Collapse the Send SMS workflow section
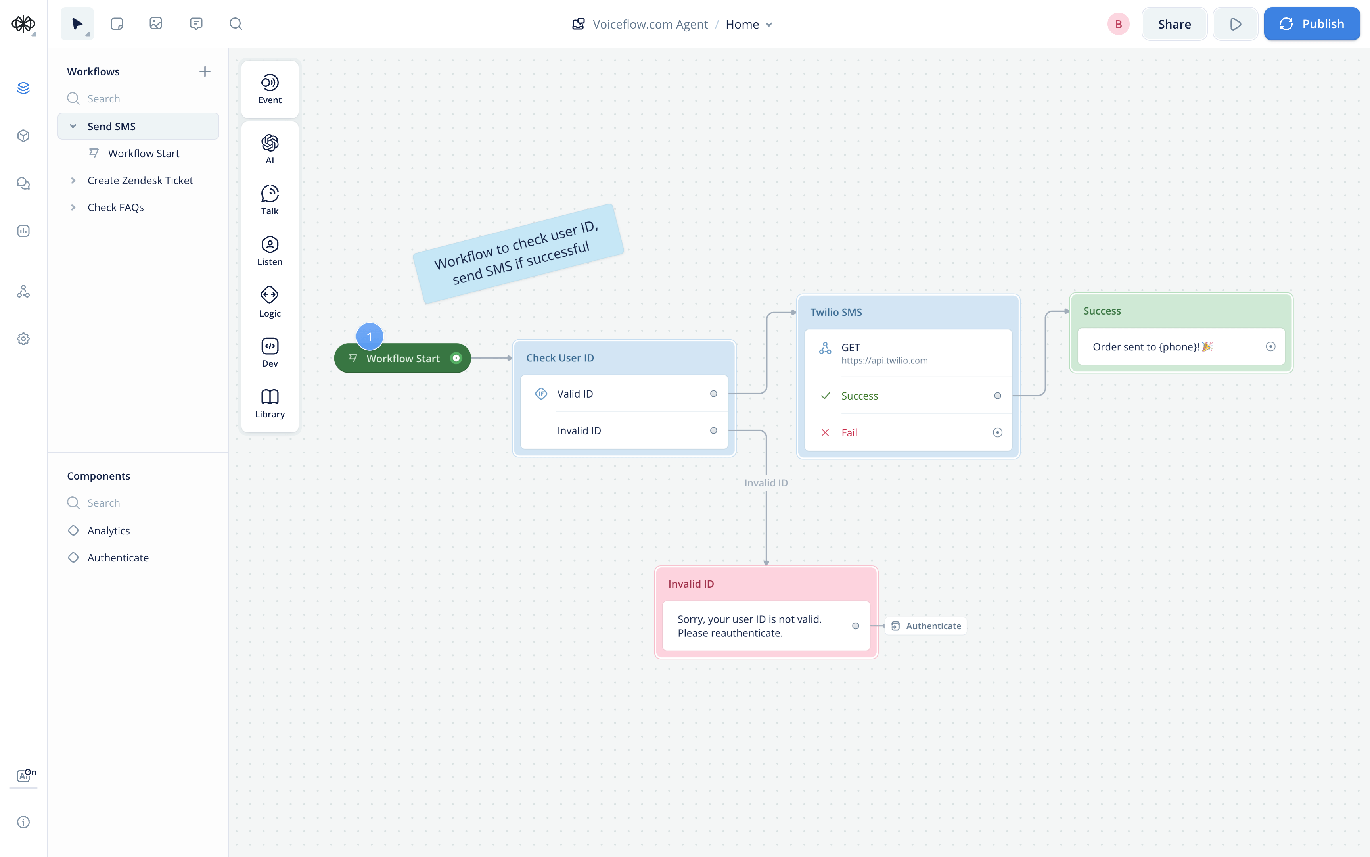This screenshot has height=857, width=1370. tap(73, 126)
